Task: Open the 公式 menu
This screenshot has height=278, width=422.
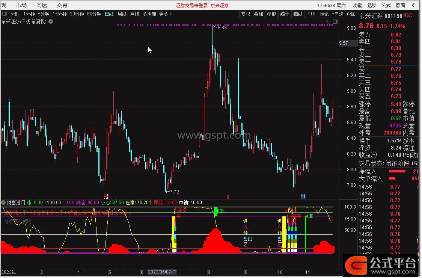Action: 386,5
